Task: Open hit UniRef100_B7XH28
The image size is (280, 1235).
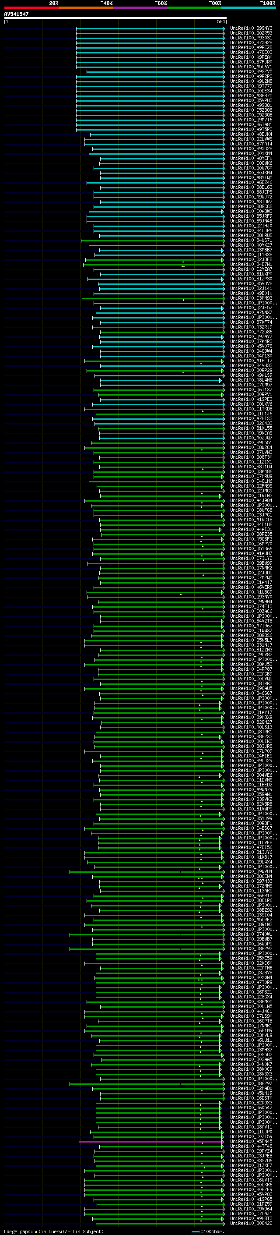Action: [x=251, y=42]
